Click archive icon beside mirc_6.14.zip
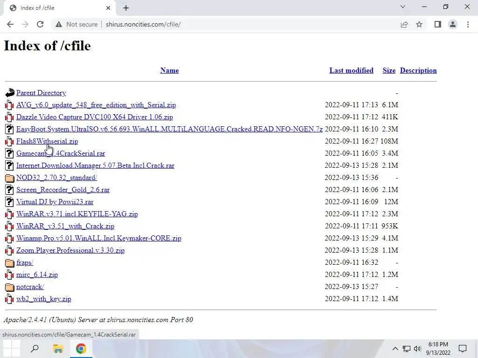The height and width of the screenshot is (358, 478). (x=10, y=275)
